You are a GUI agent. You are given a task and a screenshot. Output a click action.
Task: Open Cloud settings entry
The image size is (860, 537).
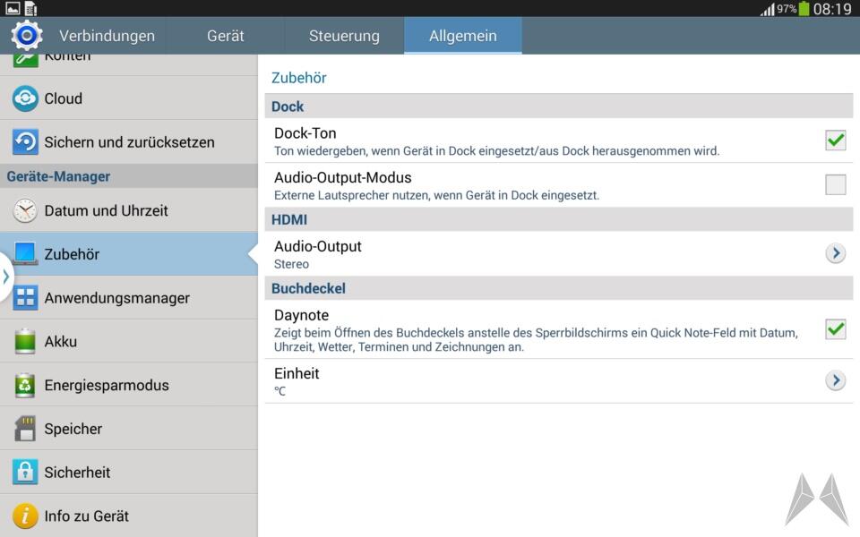(129, 98)
